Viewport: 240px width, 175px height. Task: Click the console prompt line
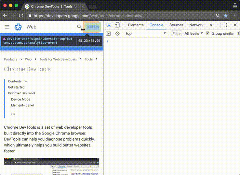click(x=172, y=41)
